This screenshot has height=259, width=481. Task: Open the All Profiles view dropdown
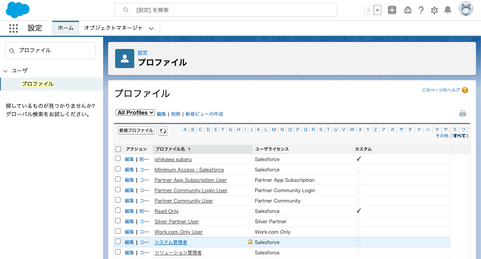pos(135,112)
